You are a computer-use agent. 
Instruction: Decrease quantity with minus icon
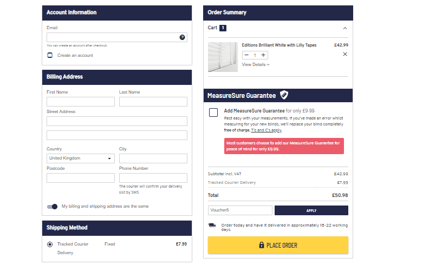tap(246, 55)
